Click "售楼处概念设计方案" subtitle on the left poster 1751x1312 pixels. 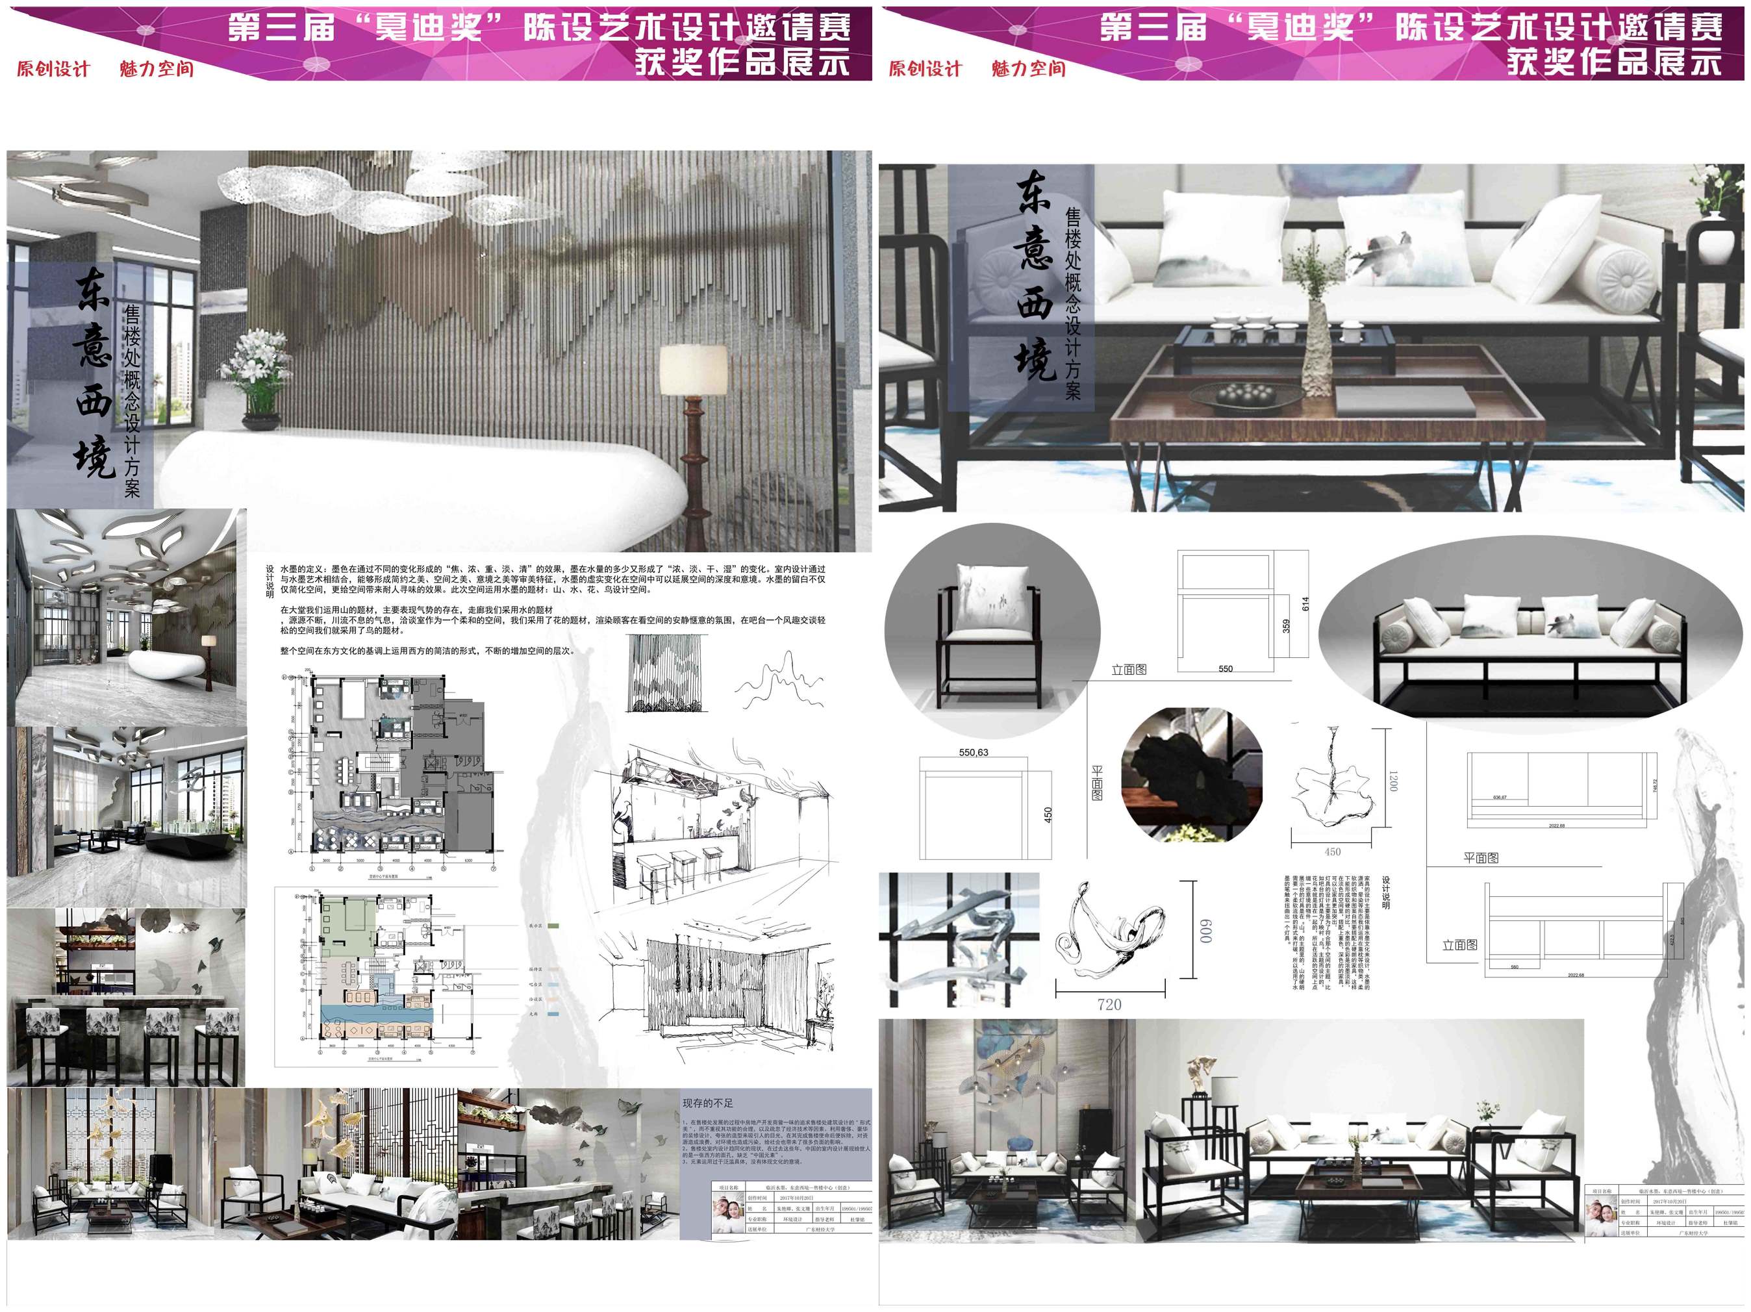tap(131, 401)
